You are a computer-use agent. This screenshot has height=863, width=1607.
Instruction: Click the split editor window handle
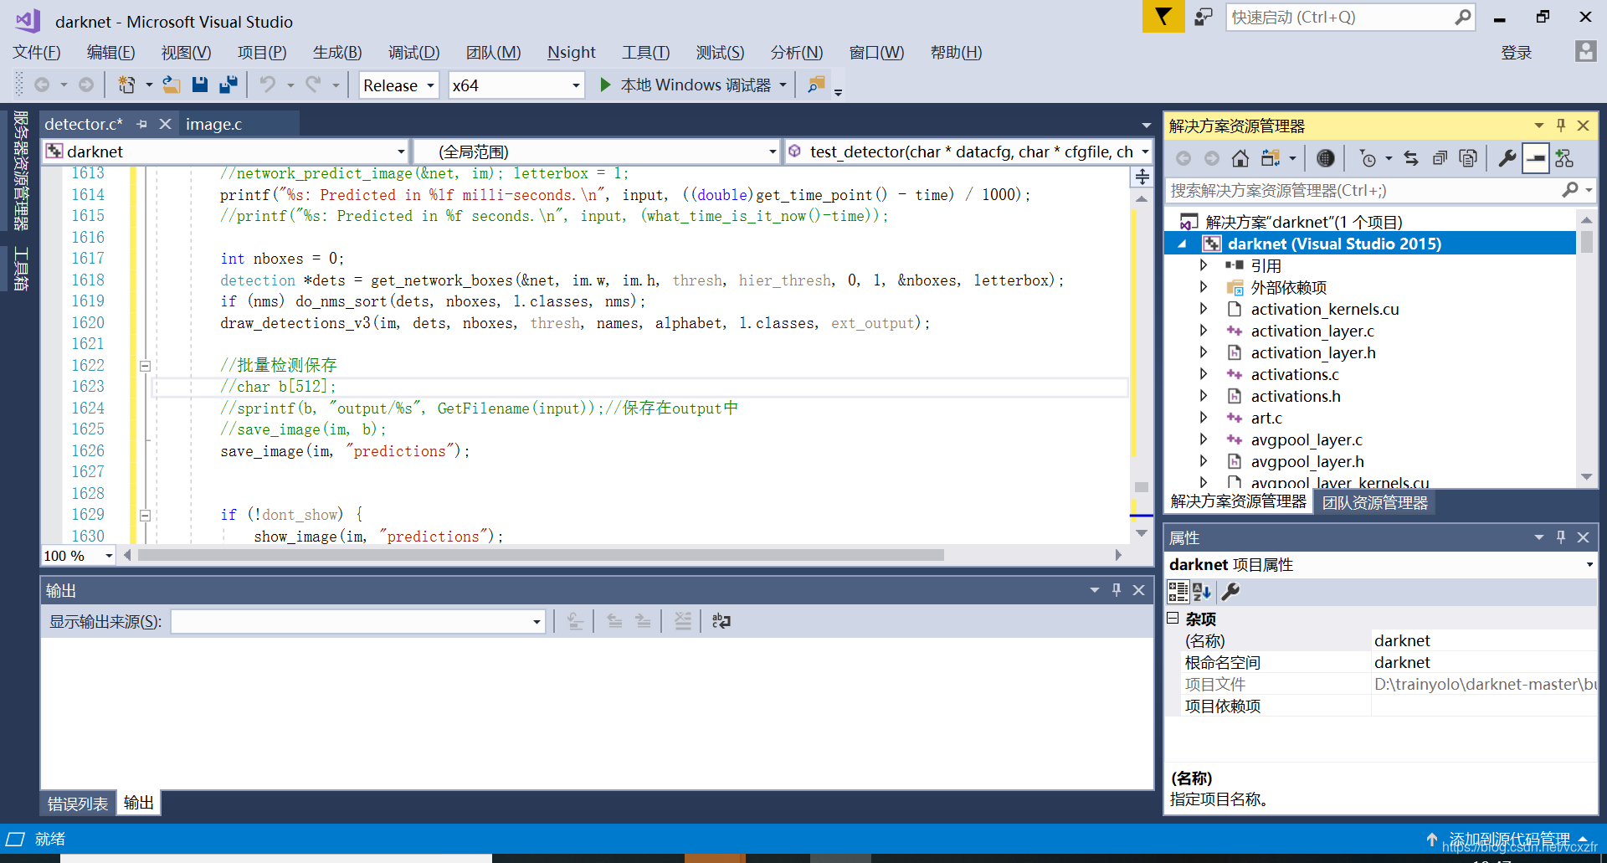[1142, 177]
